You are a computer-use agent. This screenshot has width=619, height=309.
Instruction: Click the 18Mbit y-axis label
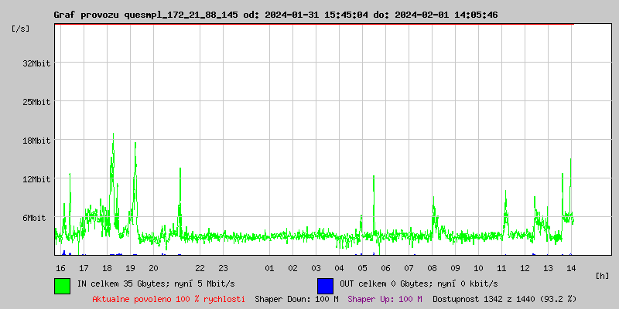[36, 141]
